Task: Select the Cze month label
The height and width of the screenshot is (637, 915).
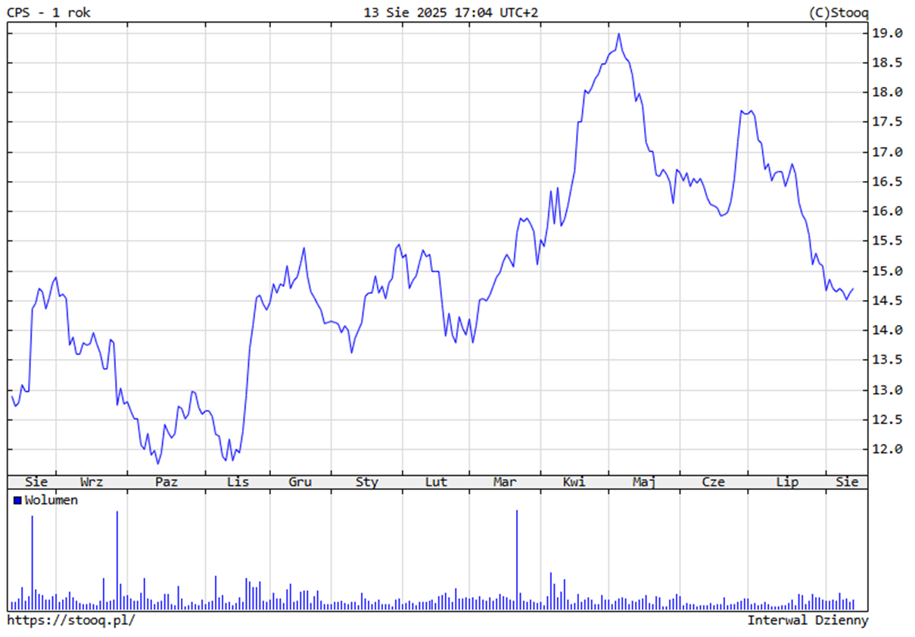Action: coord(713,482)
